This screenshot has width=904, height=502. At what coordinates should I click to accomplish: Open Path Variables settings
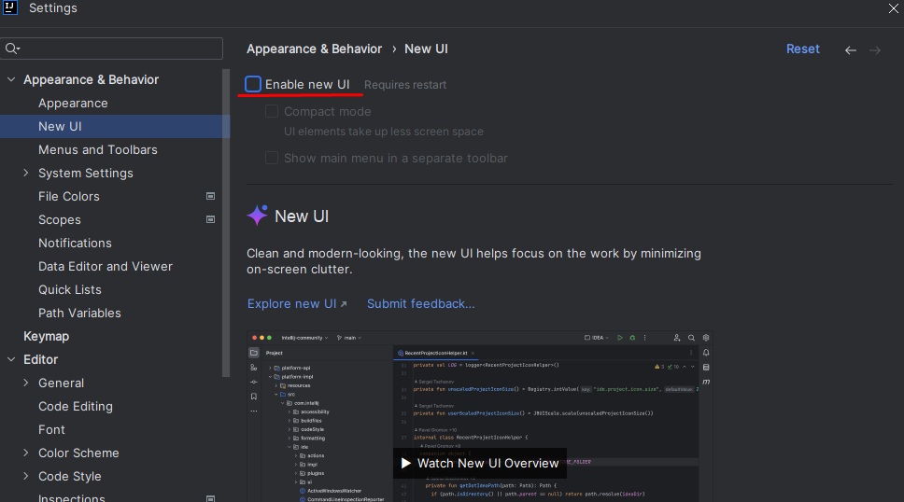(x=79, y=313)
